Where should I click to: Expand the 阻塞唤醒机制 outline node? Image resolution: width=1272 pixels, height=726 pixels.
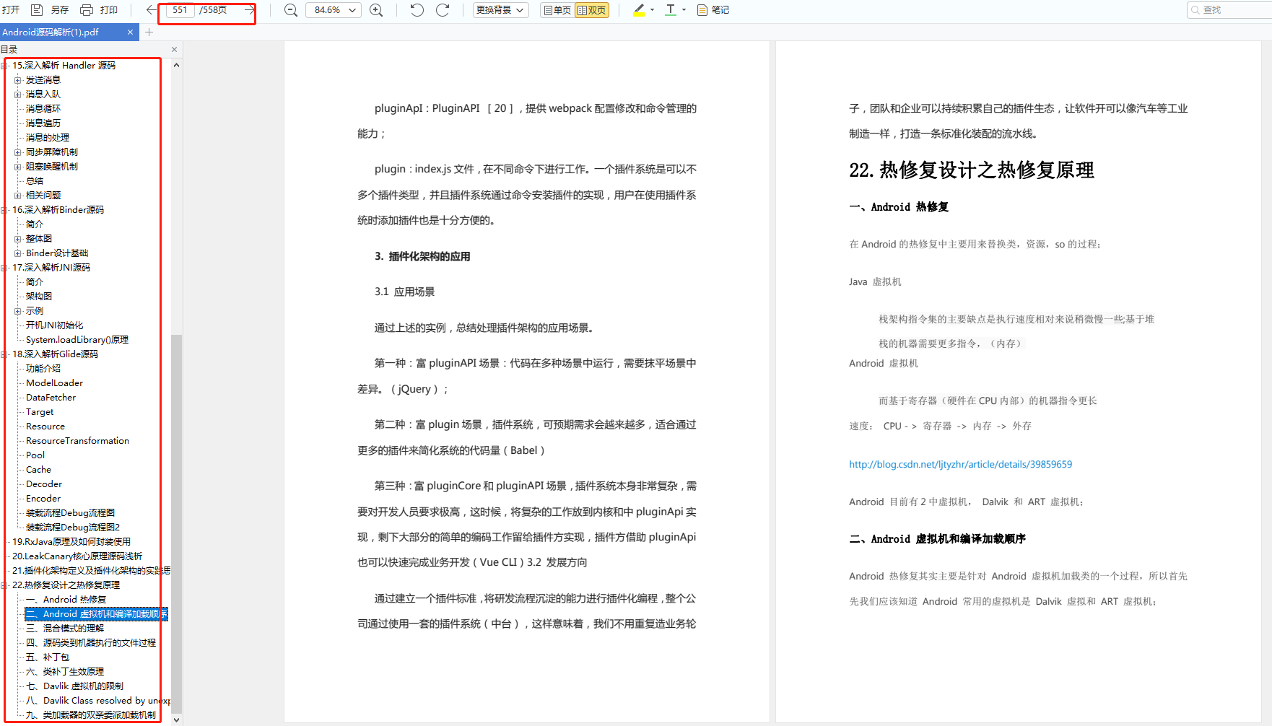[18, 167]
